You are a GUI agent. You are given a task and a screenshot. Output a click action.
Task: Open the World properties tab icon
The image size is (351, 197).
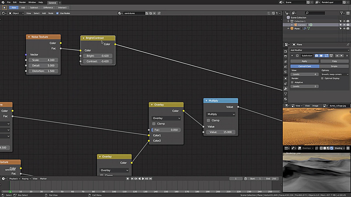tap(286, 72)
